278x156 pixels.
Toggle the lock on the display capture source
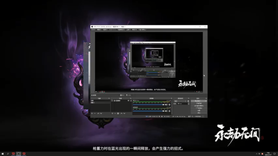coord(131,101)
